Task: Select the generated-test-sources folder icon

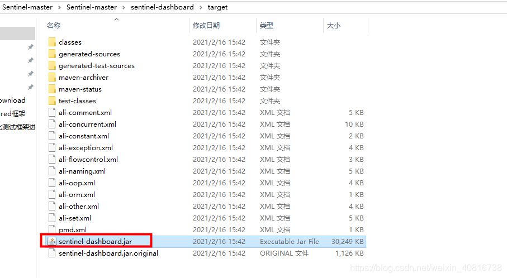Action: (x=52, y=65)
